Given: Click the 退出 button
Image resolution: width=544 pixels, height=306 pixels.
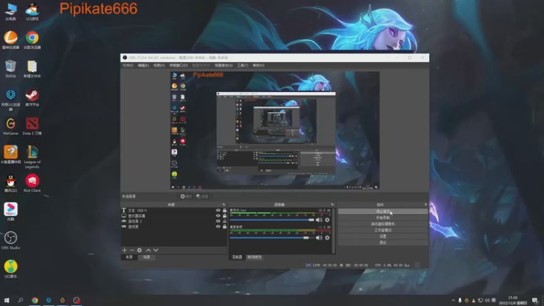Looking at the screenshot, I should pyautogui.click(x=383, y=243).
